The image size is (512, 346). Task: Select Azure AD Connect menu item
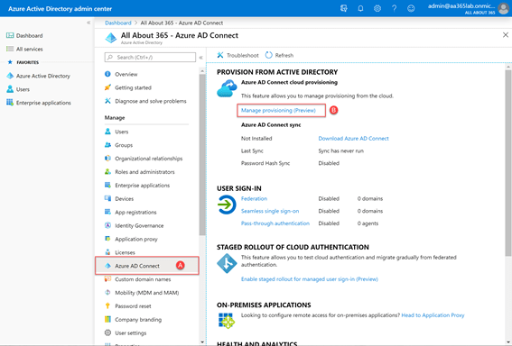click(147, 266)
